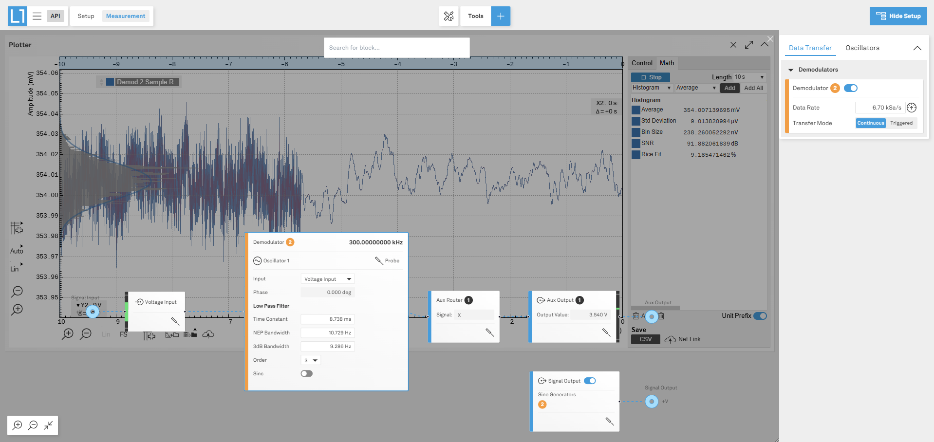The image size is (934, 442).
Task: Click the LabOne logo icon
Action: click(x=17, y=16)
